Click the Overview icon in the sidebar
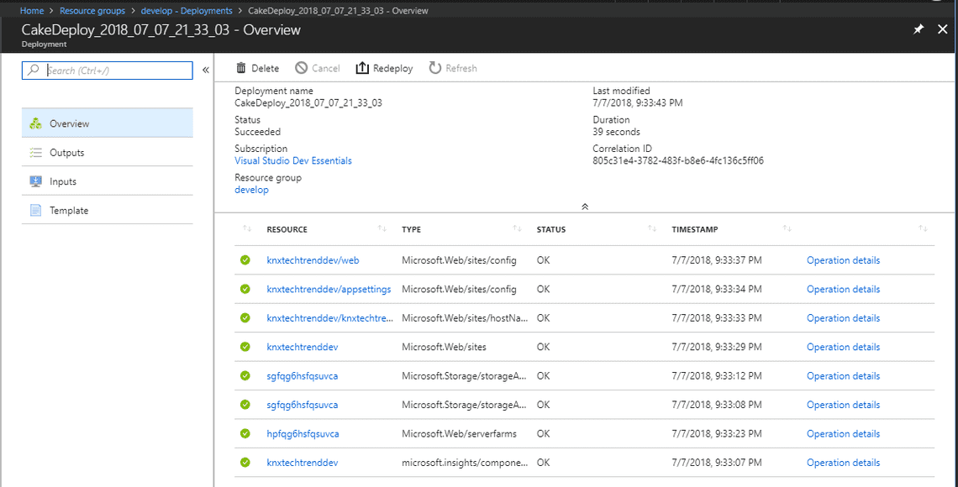958x487 pixels. tap(37, 122)
